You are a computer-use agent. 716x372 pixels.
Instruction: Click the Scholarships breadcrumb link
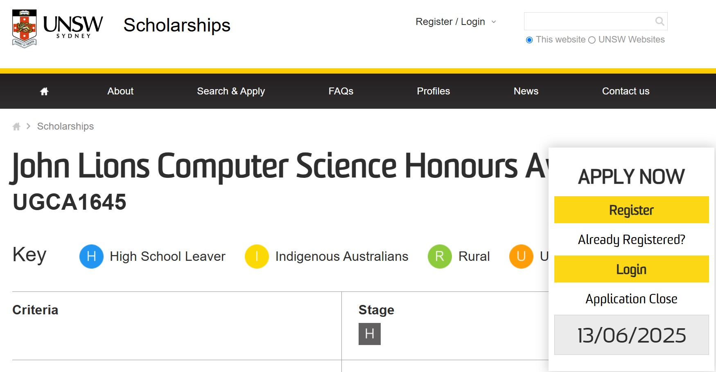tap(66, 126)
